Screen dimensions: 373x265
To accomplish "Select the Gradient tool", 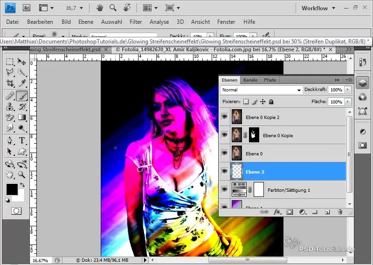I will 22,118.
